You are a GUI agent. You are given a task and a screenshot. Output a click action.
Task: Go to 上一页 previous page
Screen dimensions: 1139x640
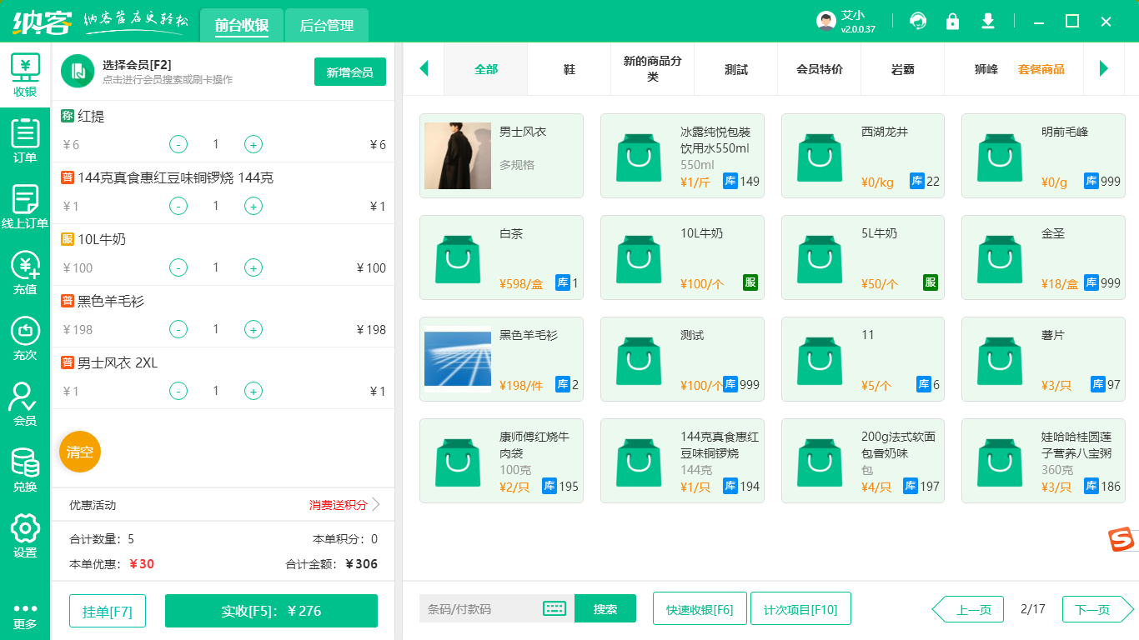click(967, 609)
